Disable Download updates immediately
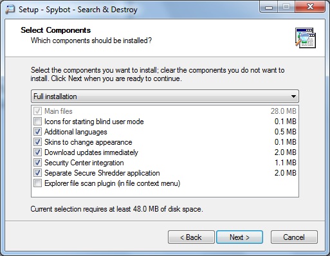 pyautogui.click(x=37, y=152)
